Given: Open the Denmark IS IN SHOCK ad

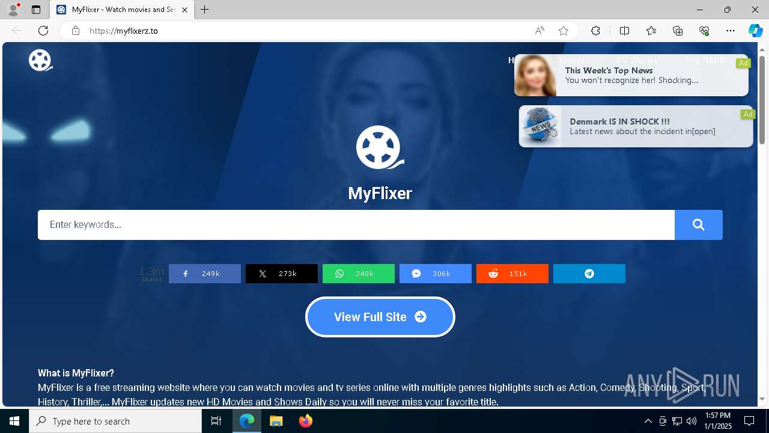Looking at the screenshot, I should point(636,126).
